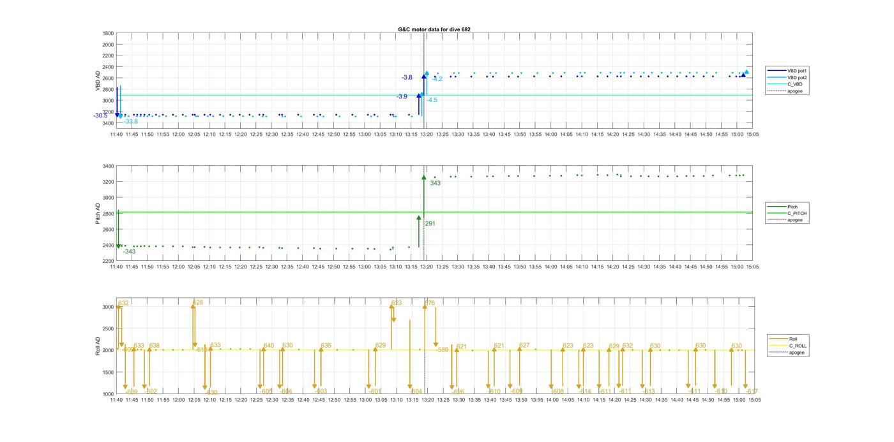Click the '-33.8' VBD data label
The height and width of the screenshot is (442, 894).
[x=131, y=121]
